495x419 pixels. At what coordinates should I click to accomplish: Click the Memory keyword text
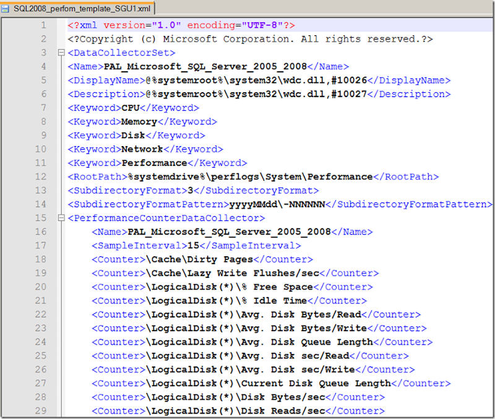point(139,122)
